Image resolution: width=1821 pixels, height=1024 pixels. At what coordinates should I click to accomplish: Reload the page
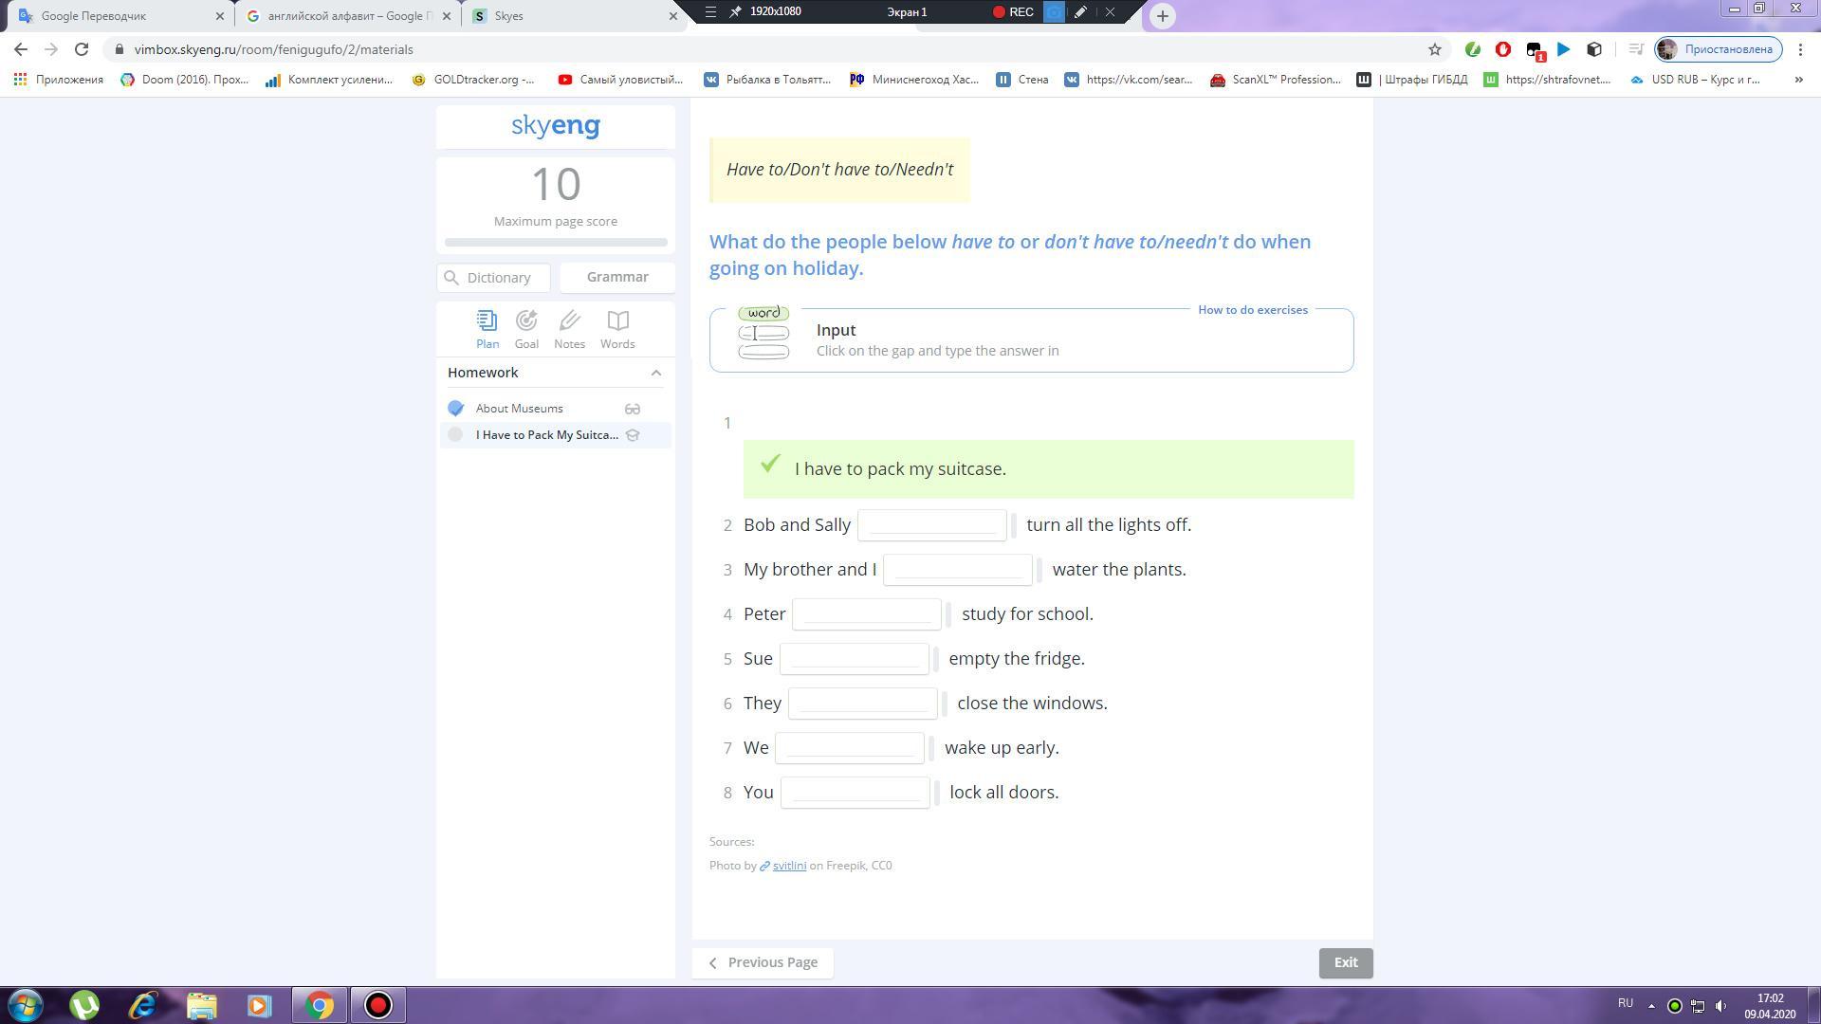tap(82, 49)
